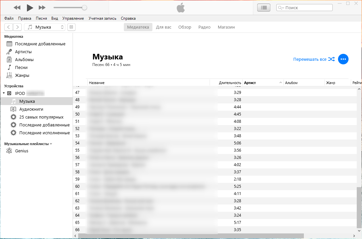Sort by the Название column header
Image resolution: width=362 pixels, height=239 pixels.
[148, 83]
